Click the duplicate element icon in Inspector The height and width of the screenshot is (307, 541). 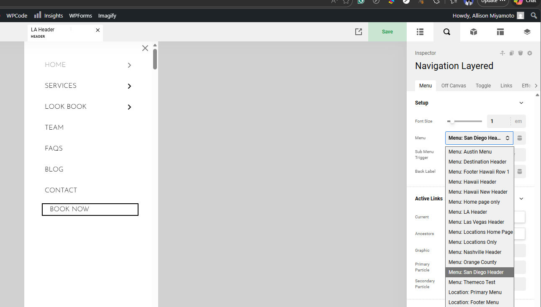coord(512,53)
